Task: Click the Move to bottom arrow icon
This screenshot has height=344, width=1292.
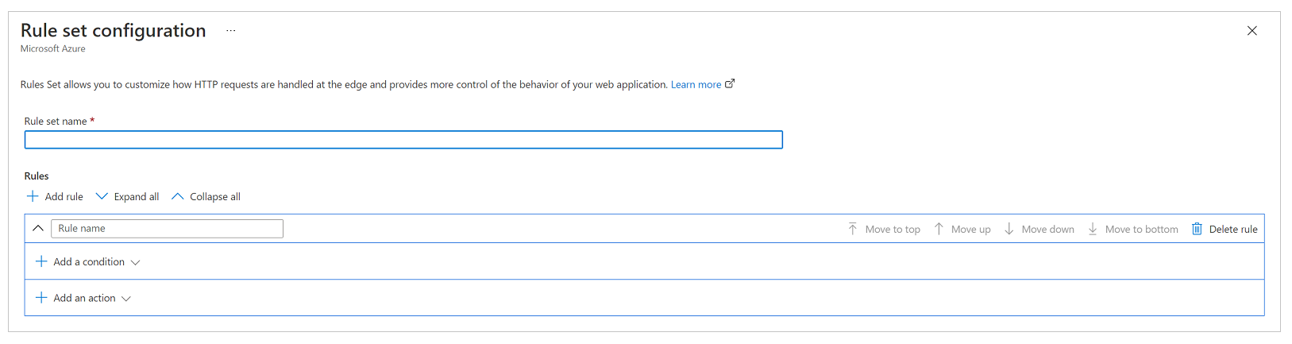Action: pyautogui.click(x=1093, y=229)
